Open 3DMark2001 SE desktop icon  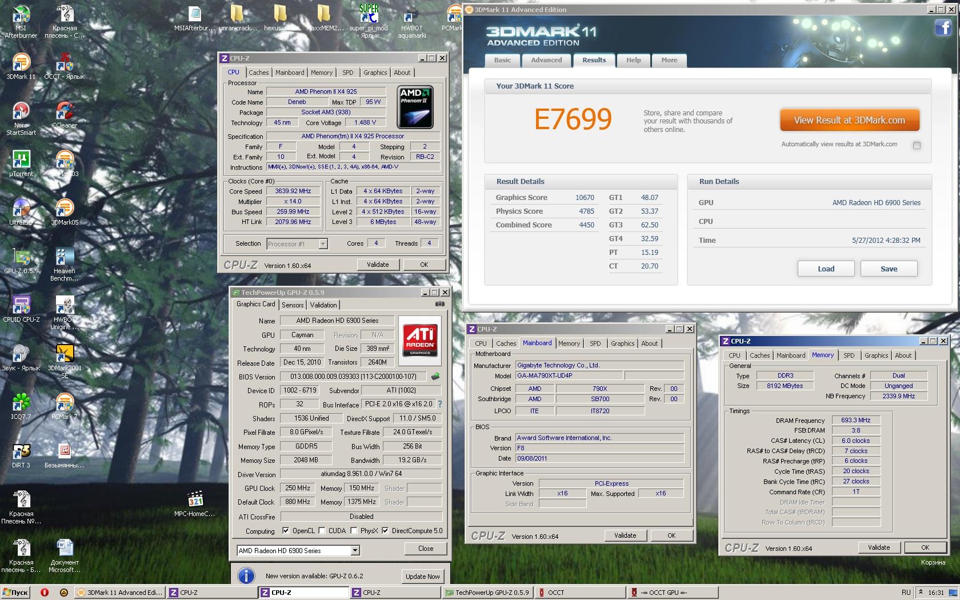[65, 361]
